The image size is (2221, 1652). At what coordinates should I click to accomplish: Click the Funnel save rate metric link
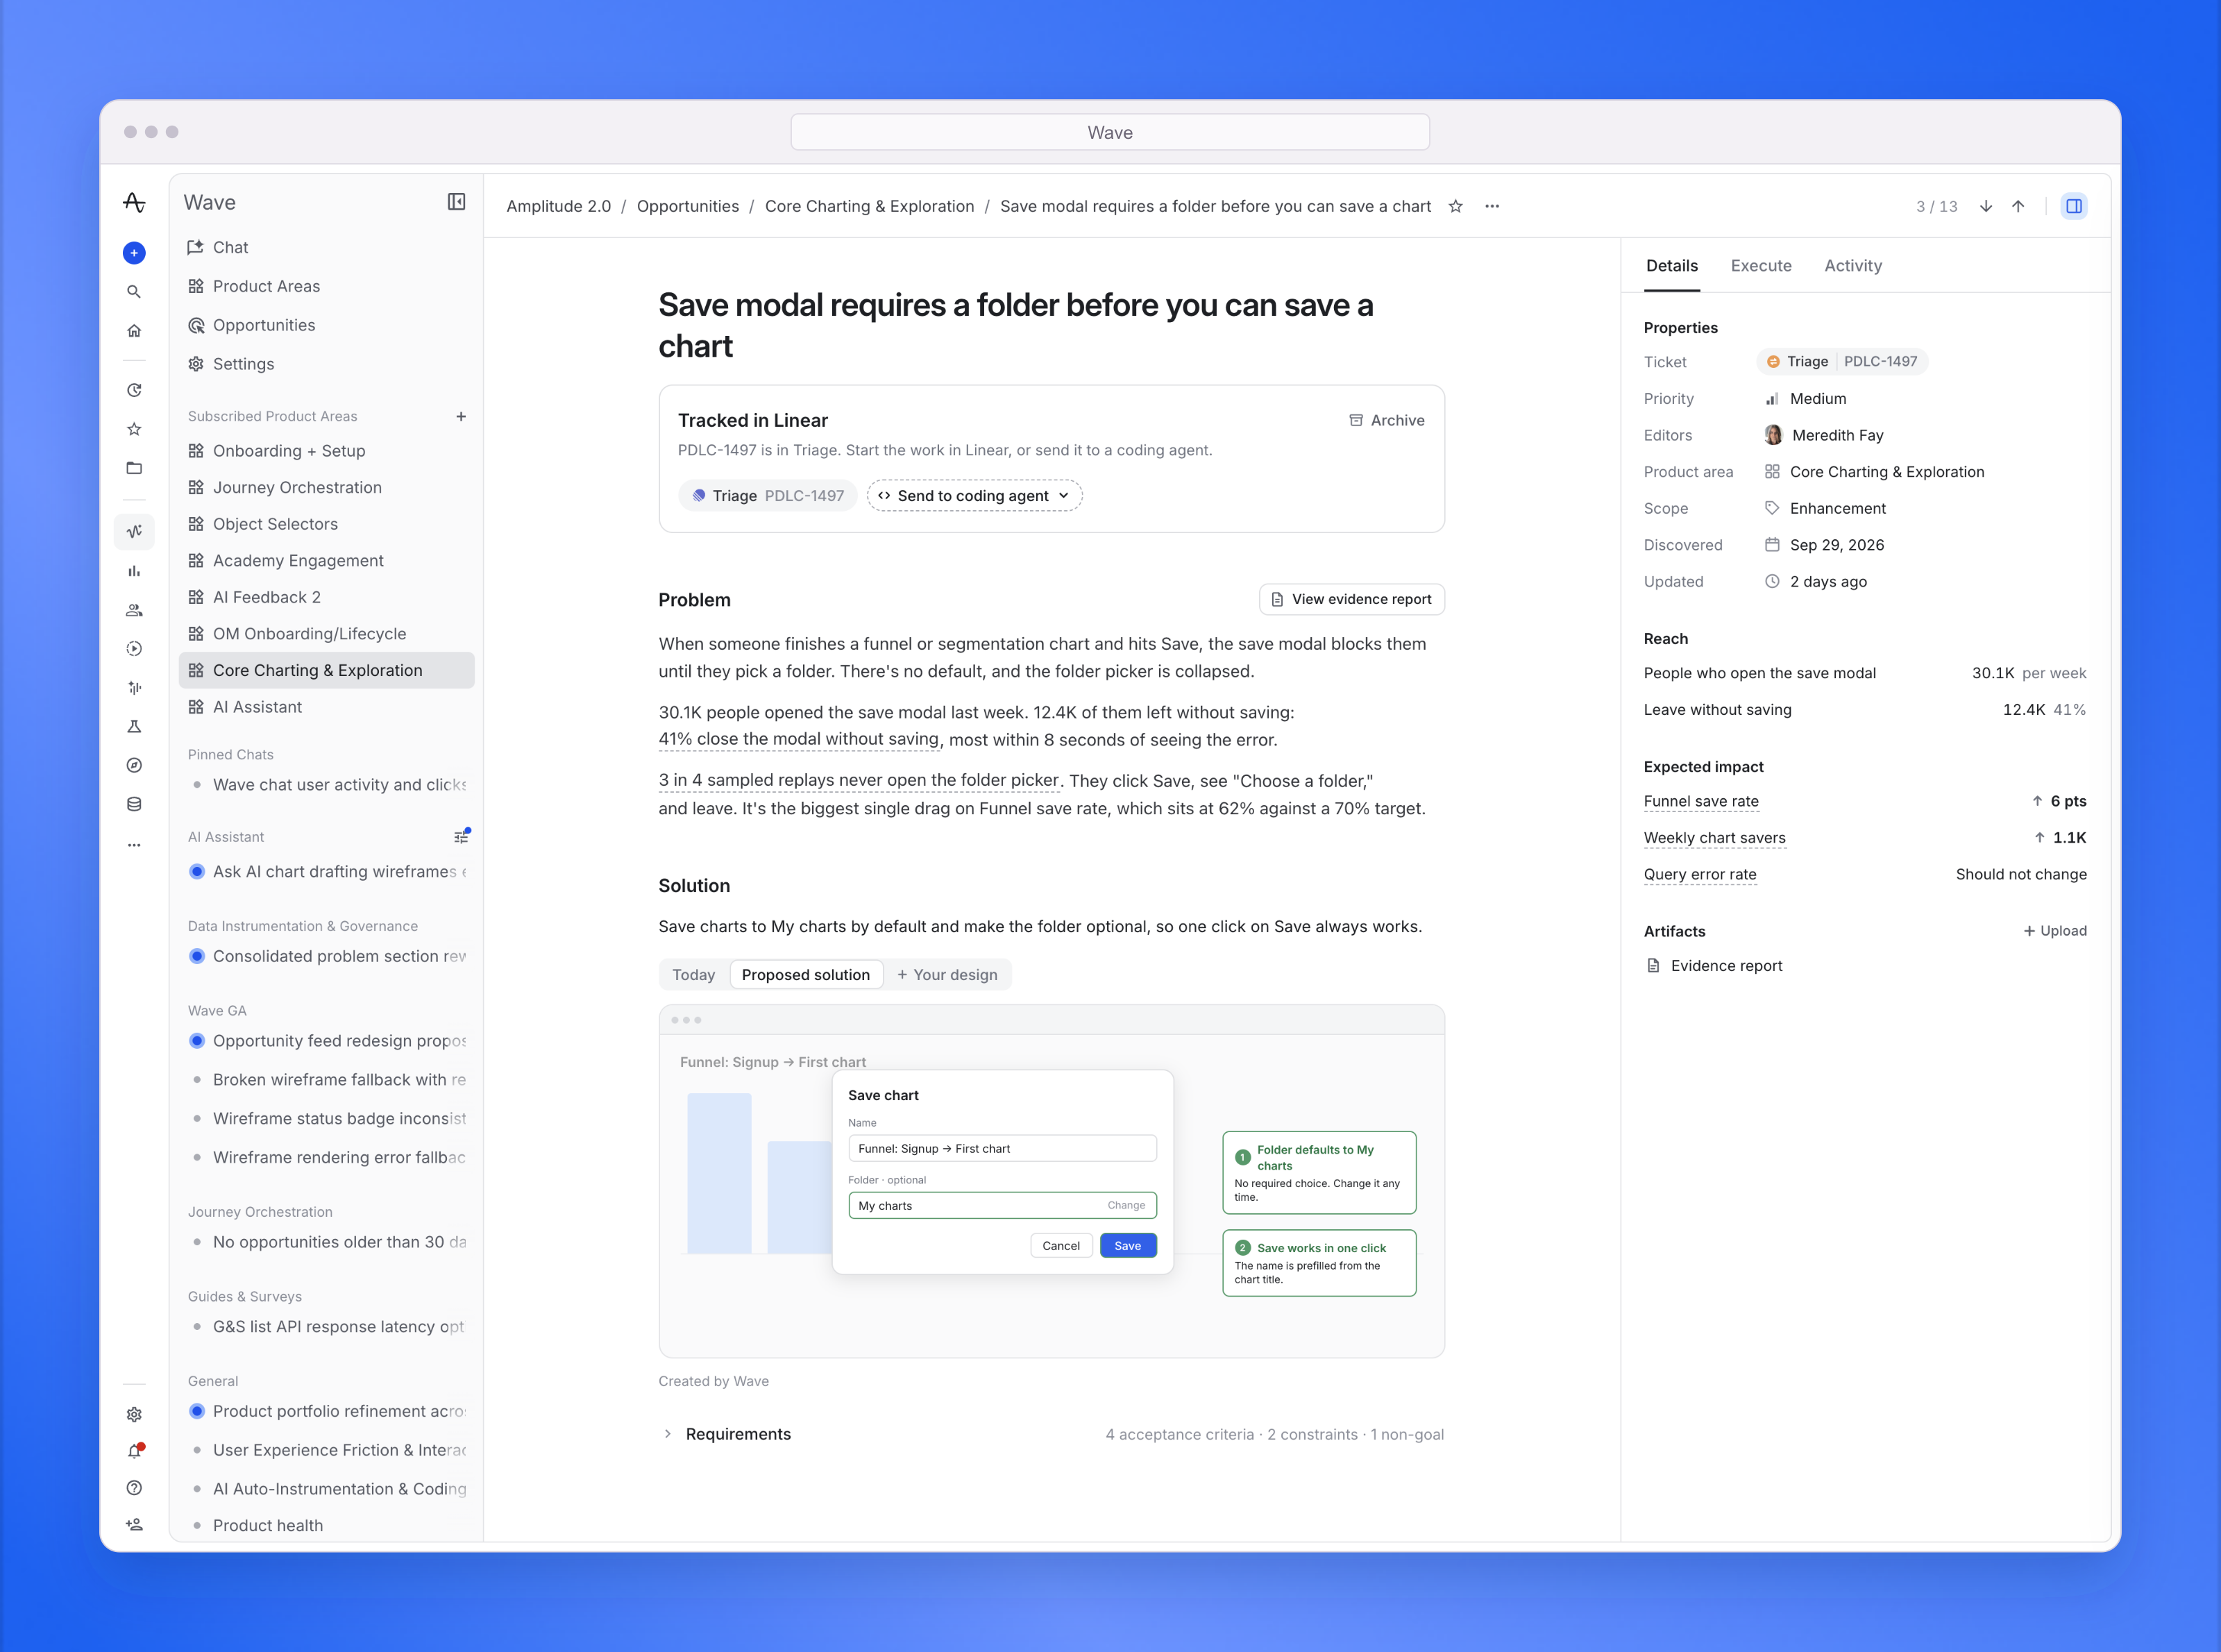[x=1701, y=801]
